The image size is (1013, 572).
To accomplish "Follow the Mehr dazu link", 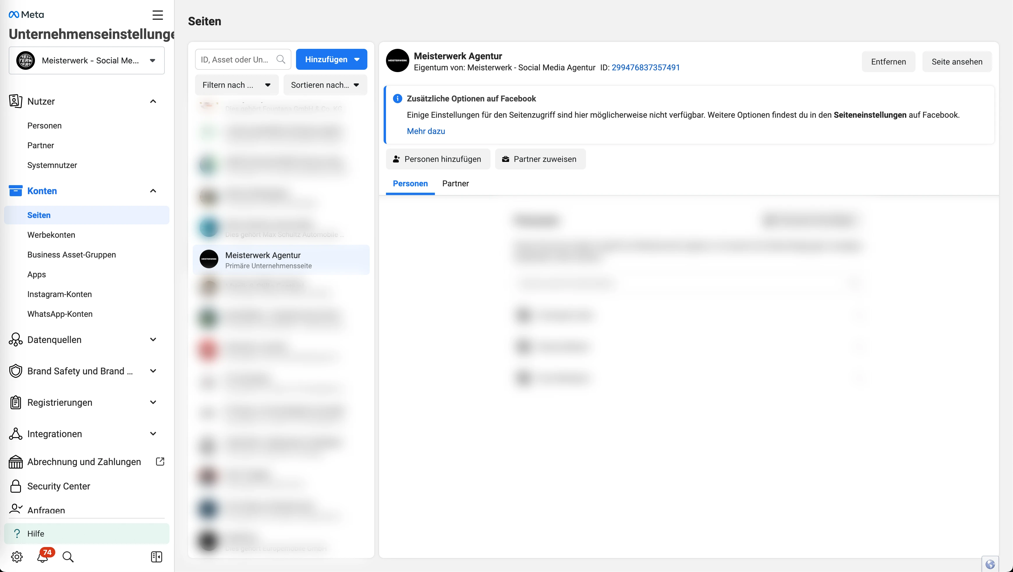I will (x=426, y=131).
